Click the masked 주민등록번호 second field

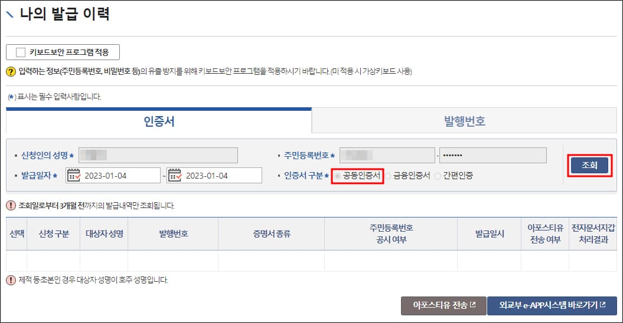pos(493,155)
